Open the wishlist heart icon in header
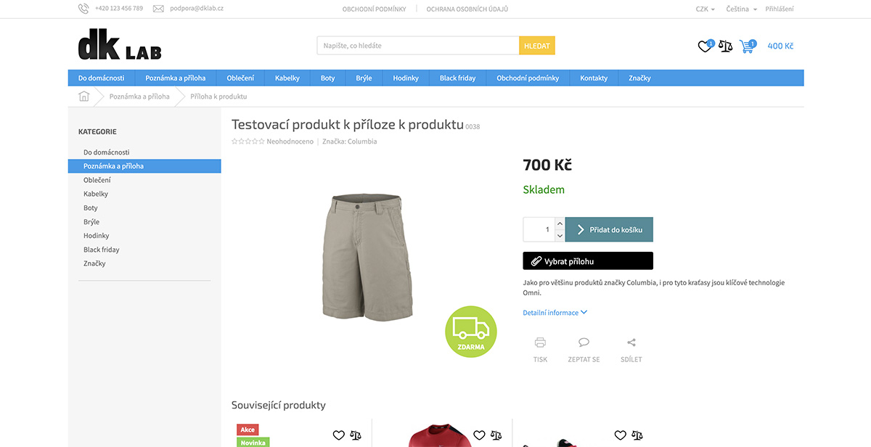The height and width of the screenshot is (447, 871). (x=705, y=46)
